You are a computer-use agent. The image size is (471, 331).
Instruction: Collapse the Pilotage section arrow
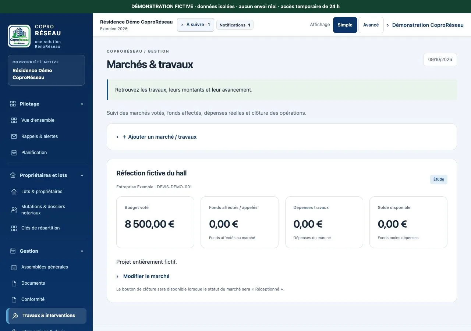[x=82, y=104]
